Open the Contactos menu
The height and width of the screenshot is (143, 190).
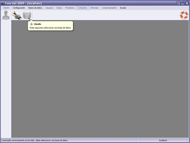click(x=83, y=8)
